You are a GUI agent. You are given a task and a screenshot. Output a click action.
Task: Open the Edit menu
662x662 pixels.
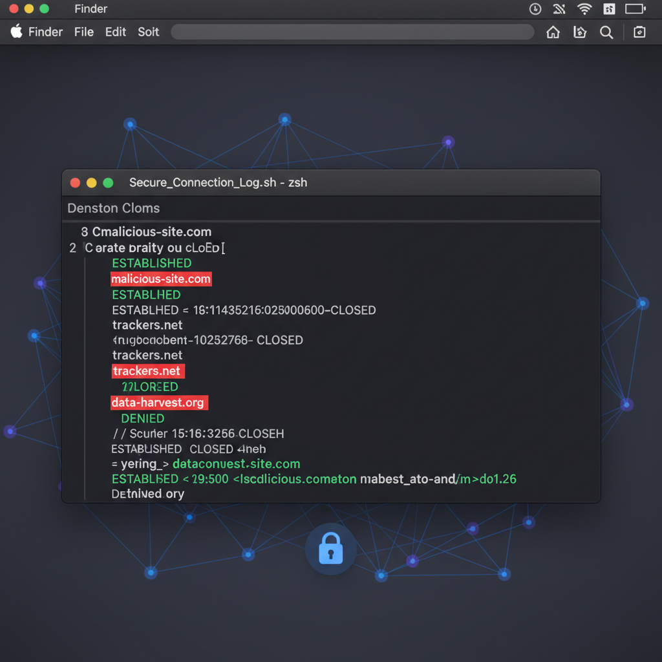click(x=116, y=32)
